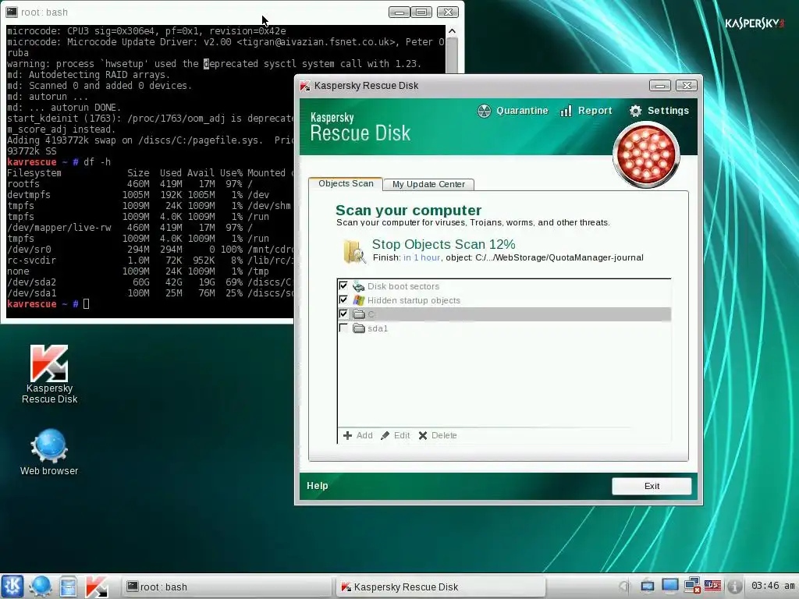Open file manager from taskbar

[x=68, y=587]
